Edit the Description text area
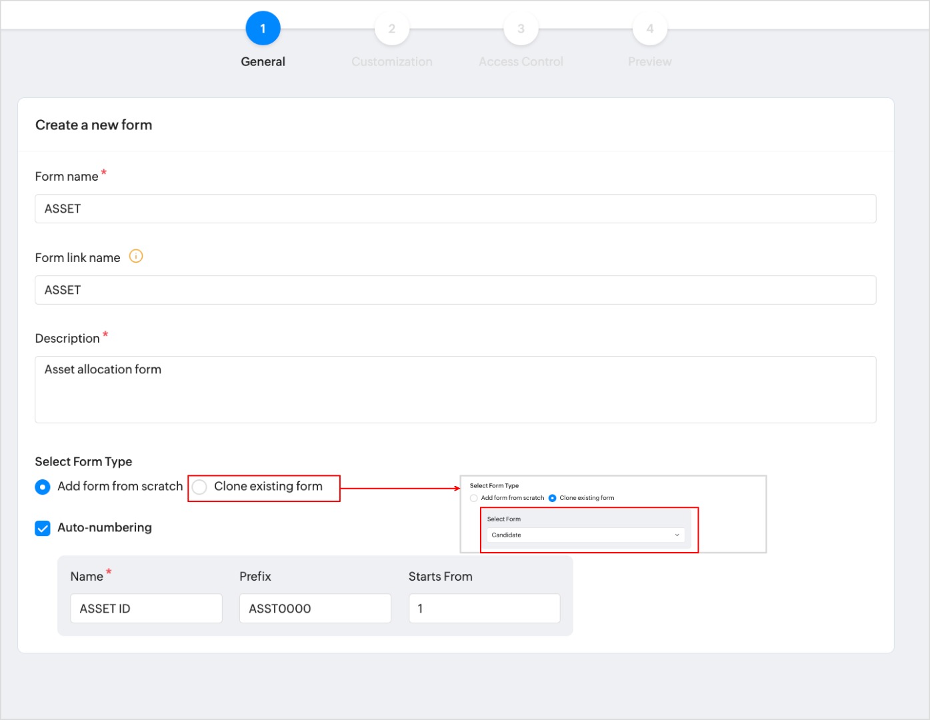The image size is (930, 720). click(455, 389)
